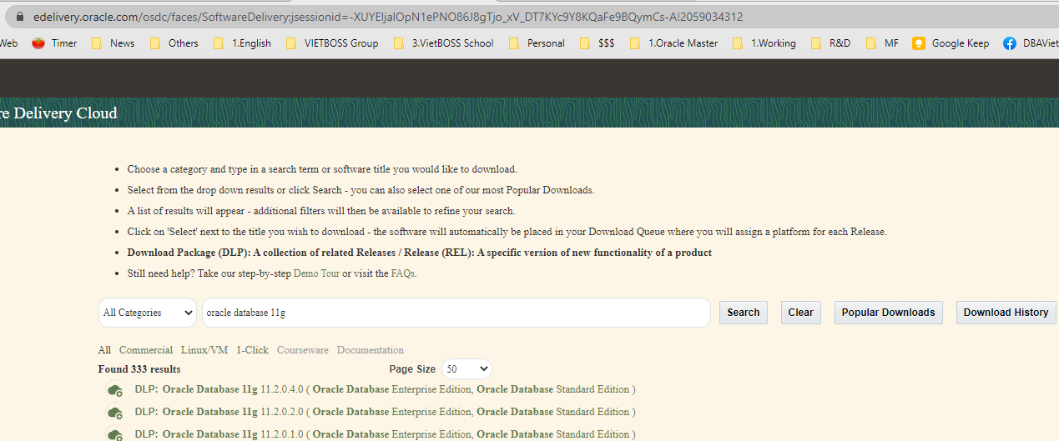This screenshot has height=441, width=1059.
Task: Open the Personal bookmark folder
Action: pyautogui.click(x=537, y=43)
